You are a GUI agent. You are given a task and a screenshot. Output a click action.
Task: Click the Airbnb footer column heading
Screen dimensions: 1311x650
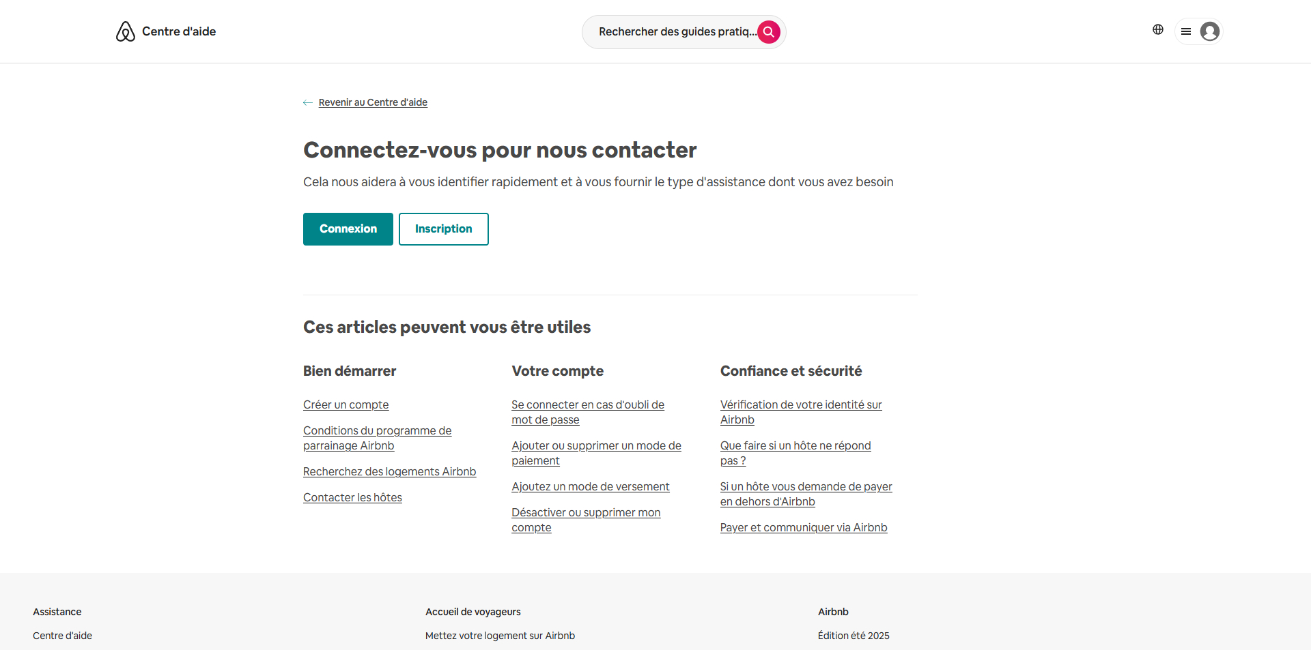[x=833, y=612]
